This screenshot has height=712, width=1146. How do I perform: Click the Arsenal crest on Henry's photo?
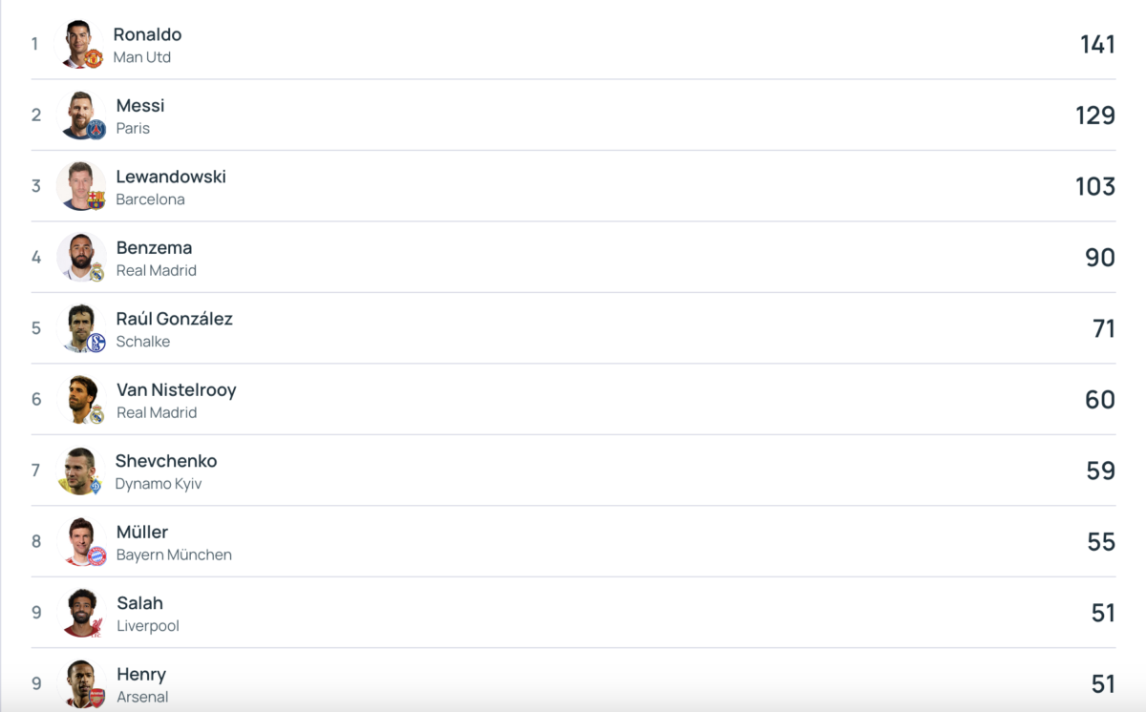coord(96,698)
